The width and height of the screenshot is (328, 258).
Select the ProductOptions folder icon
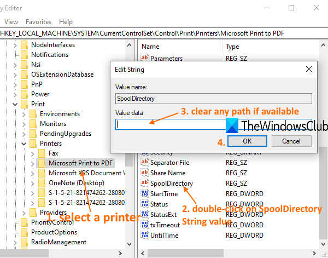point(24,232)
